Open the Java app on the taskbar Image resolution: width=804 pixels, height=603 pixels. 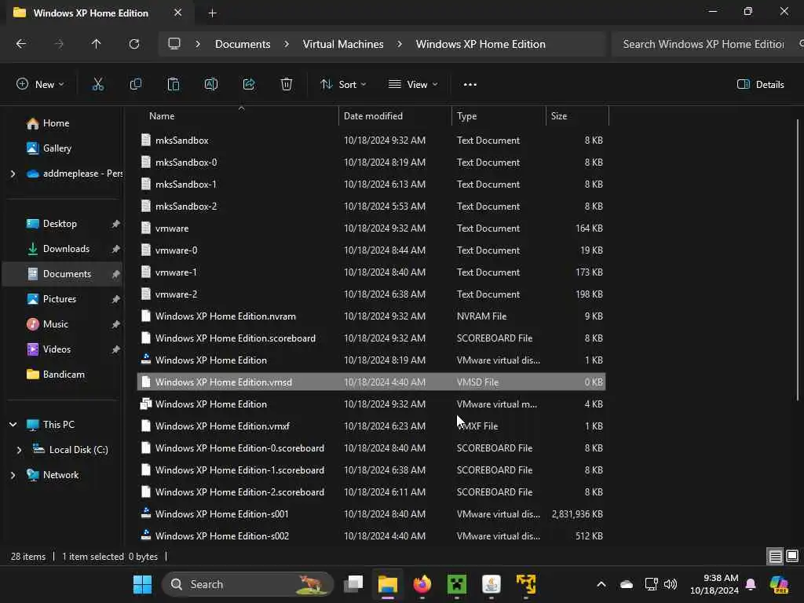(492, 584)
